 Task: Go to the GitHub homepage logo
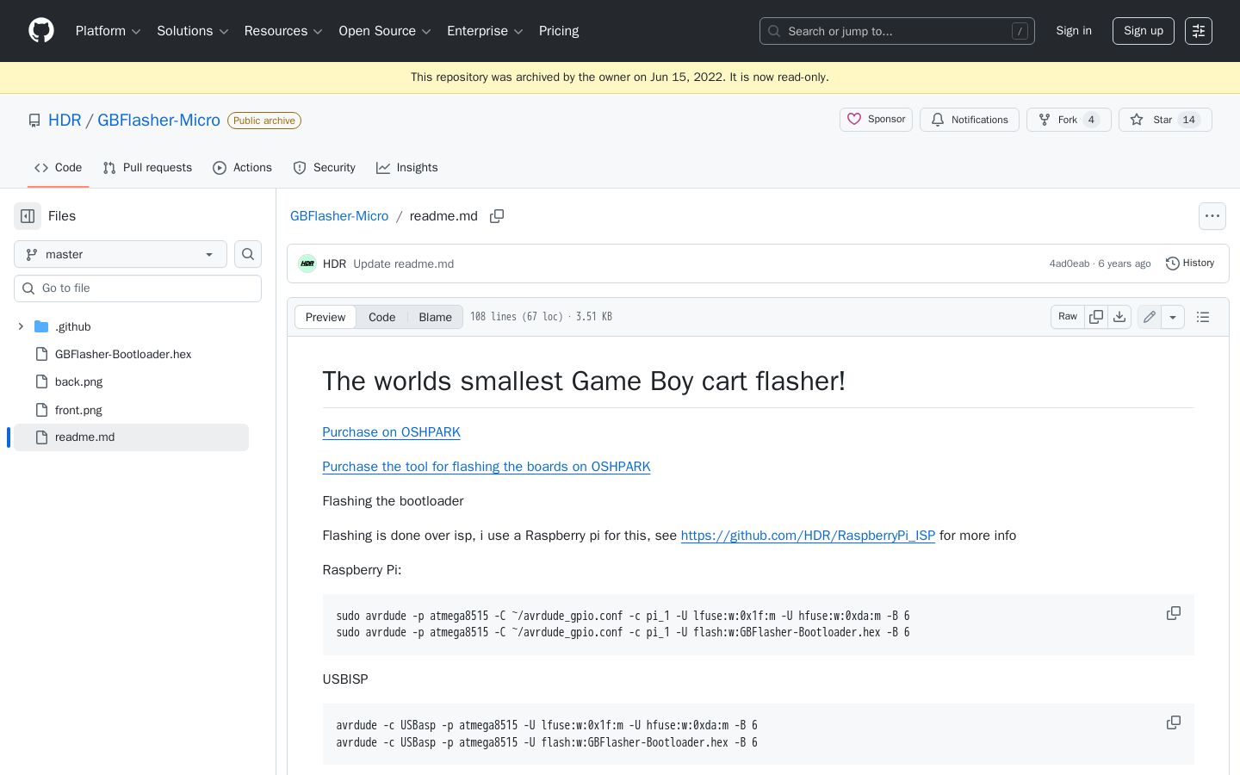point(41,31)
